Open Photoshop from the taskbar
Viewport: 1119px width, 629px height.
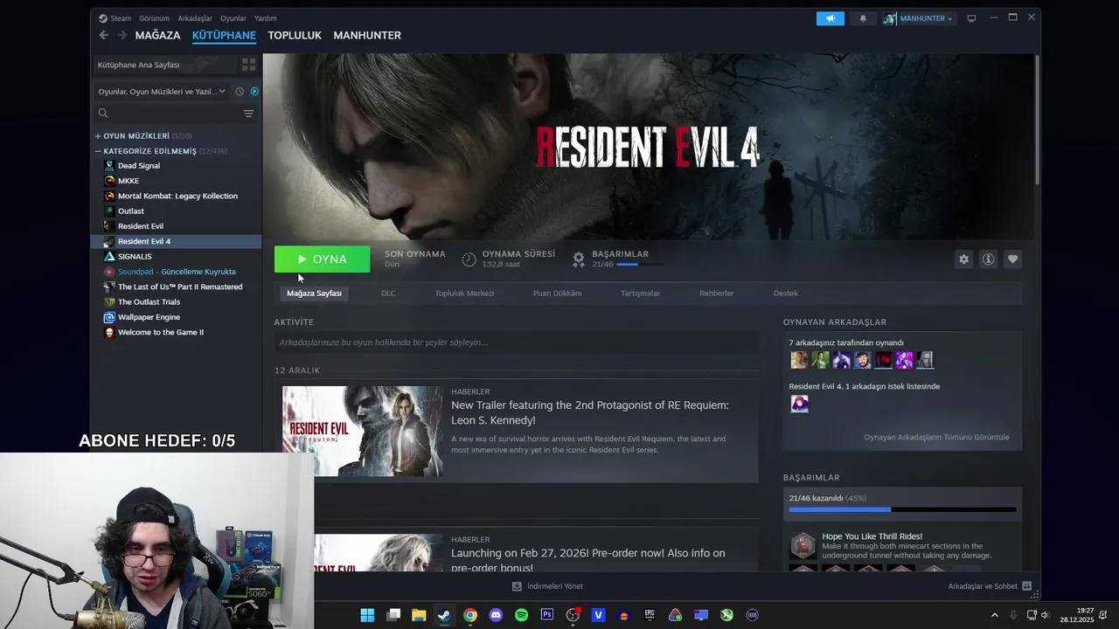547,615
